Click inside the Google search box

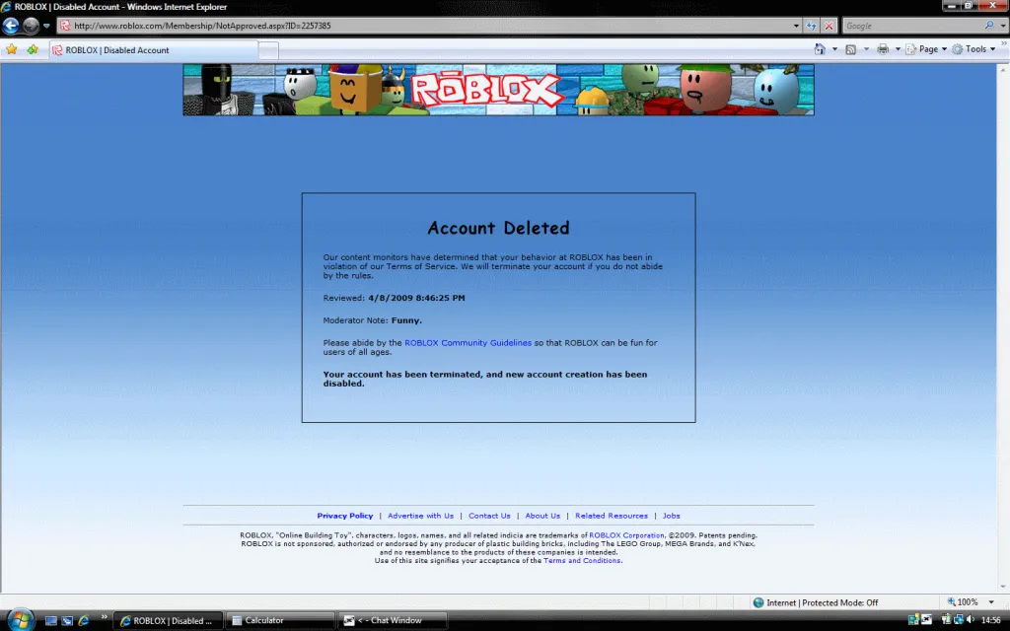(907, 26)
